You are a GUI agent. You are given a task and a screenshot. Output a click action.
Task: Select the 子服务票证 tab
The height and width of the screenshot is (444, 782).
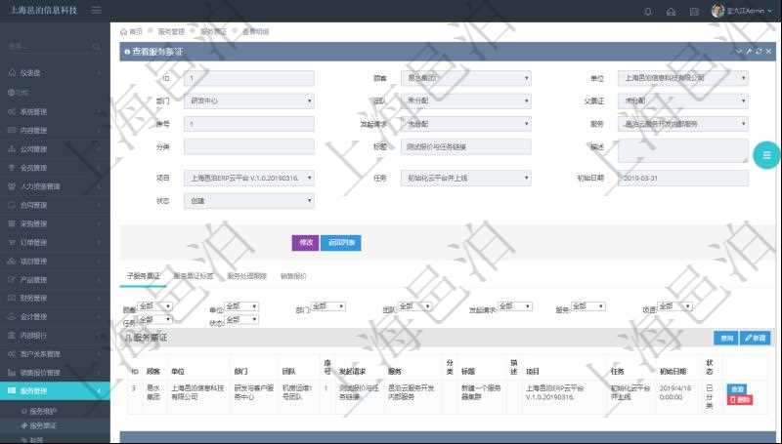(143, 276)
